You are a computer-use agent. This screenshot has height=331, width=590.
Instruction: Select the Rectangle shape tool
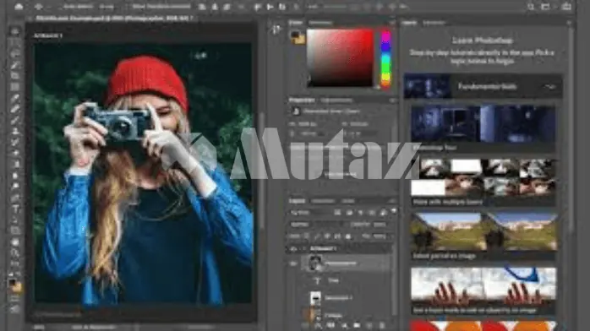(15, 231)
